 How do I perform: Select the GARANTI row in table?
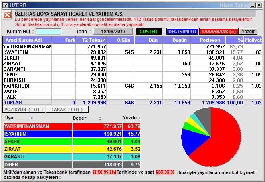tap(132, 69)
